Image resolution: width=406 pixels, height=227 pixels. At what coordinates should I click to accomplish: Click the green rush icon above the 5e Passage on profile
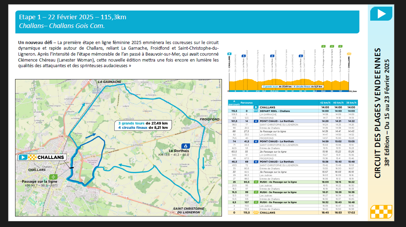pos(332,47)
